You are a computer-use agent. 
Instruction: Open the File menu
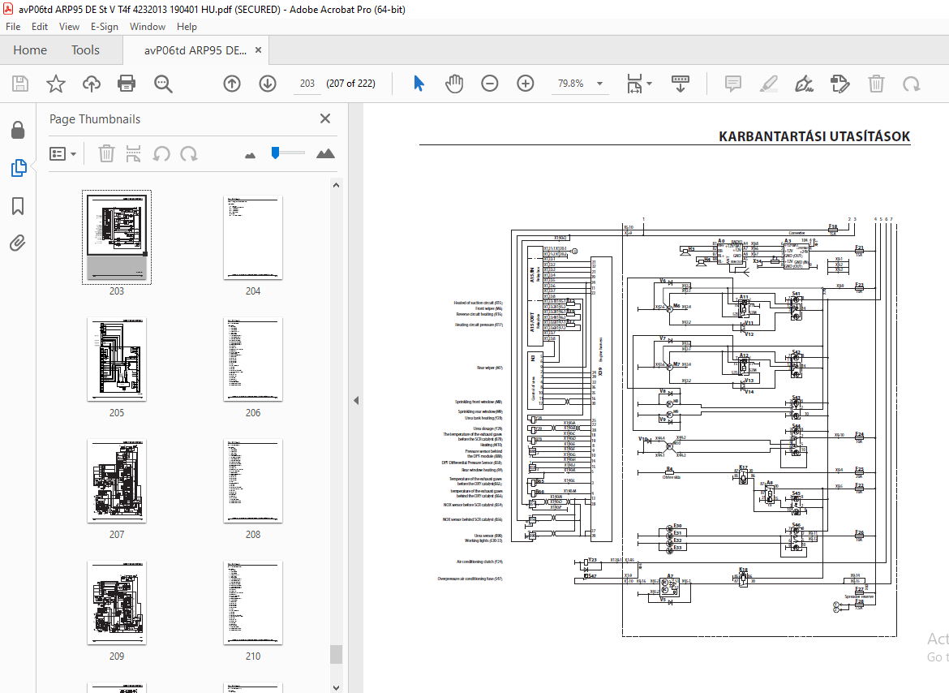pyautogui.click(x=13, y=27)
